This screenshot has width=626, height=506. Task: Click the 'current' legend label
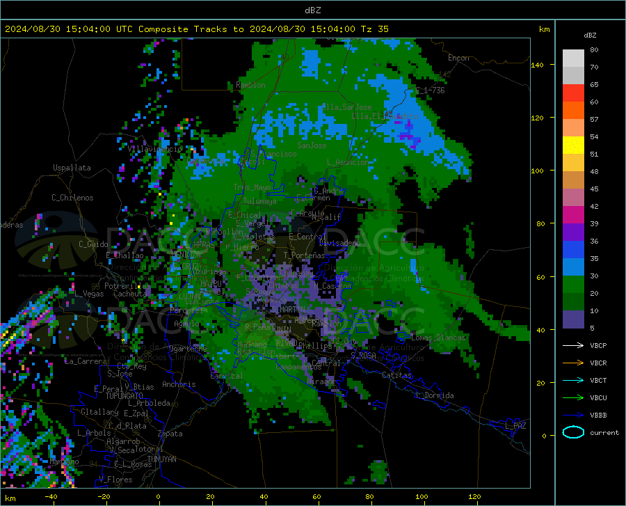coord(604,432)
